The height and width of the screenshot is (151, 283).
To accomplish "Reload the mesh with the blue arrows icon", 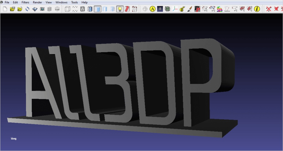I will [27, 9].
